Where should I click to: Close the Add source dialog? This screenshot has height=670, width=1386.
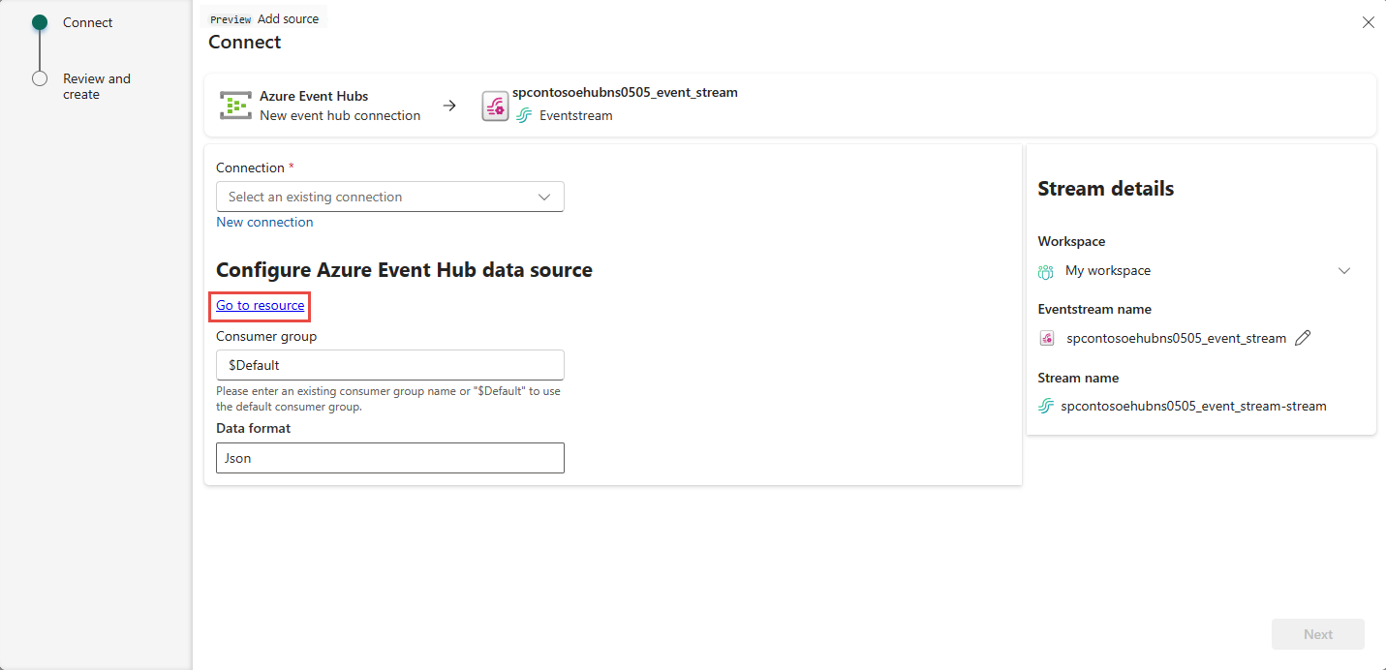tap(1368, 22)
